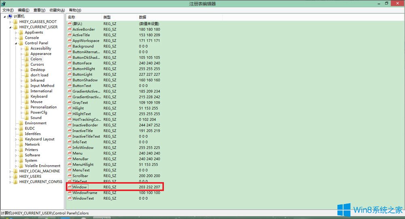Click the string icon for WindowFrame
Screen dimensions: 405x219
click(70, 193)
